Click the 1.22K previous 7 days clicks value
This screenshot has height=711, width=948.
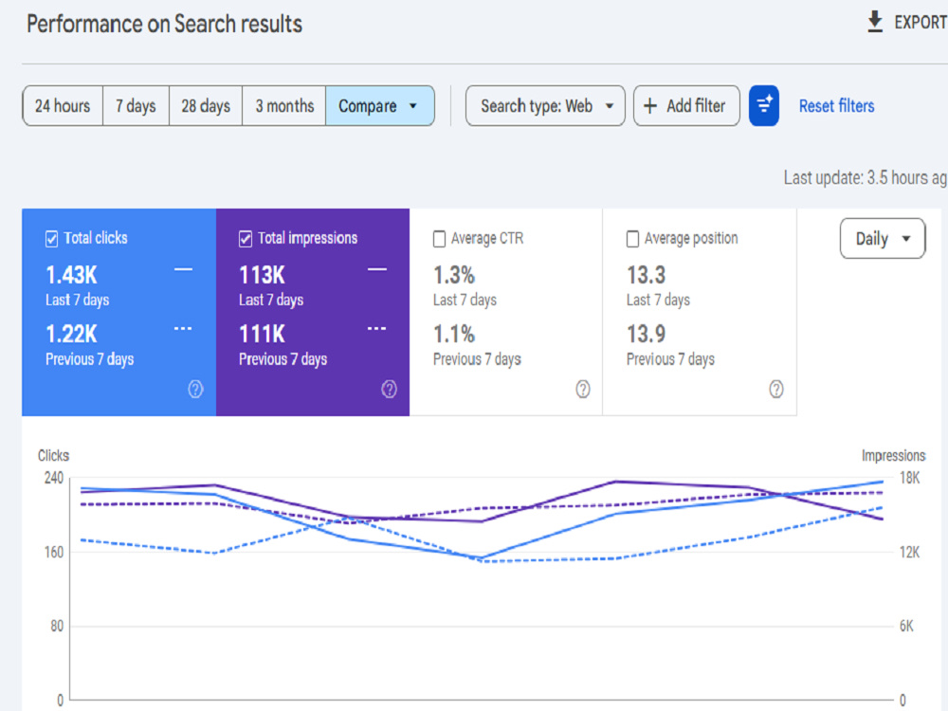tap(71, 334)
